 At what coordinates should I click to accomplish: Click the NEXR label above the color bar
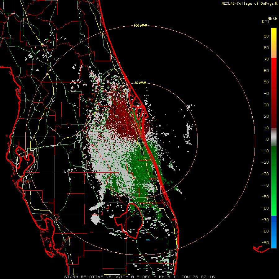pyautogui.click(x=272, y=19)
